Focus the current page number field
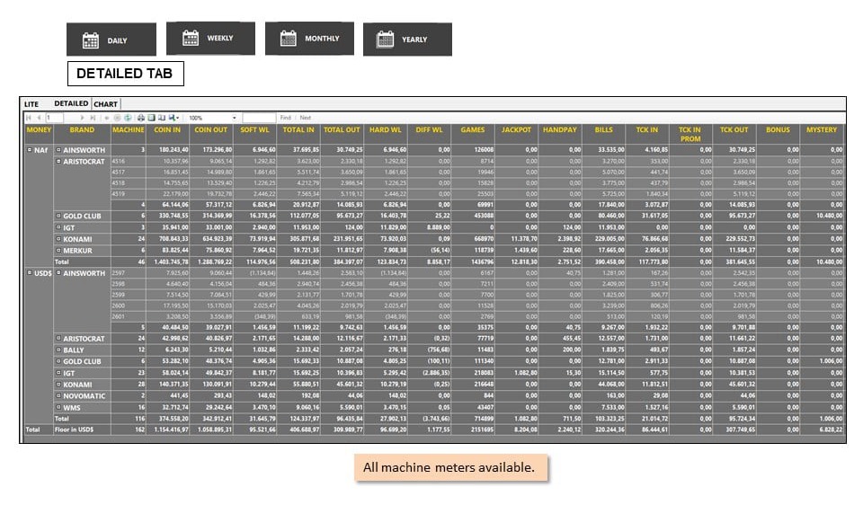Viewport: 863px width, 505px height. click(x=55, y=118)
